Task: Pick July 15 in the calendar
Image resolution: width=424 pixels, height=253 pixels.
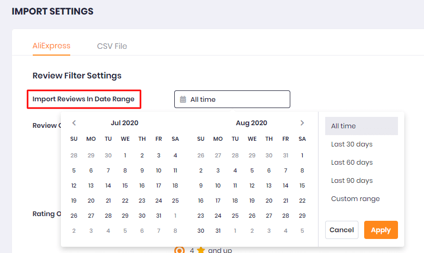Action: (x=125, y=185)
